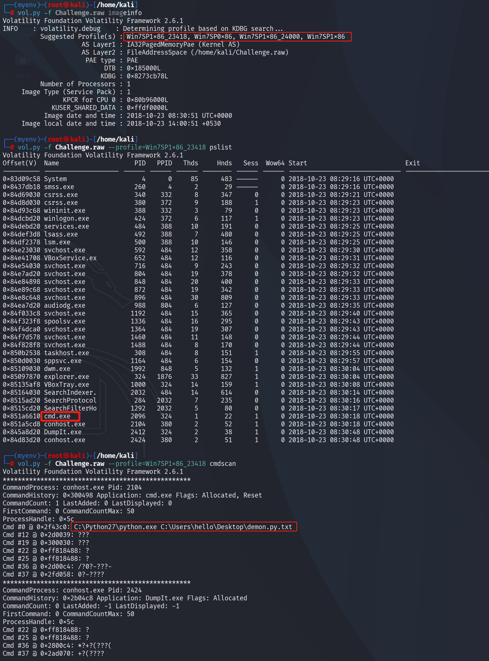Click the highlighted python.exe demon.py.txt command
This screenshot has height=661, width=489.
(183, 527)
